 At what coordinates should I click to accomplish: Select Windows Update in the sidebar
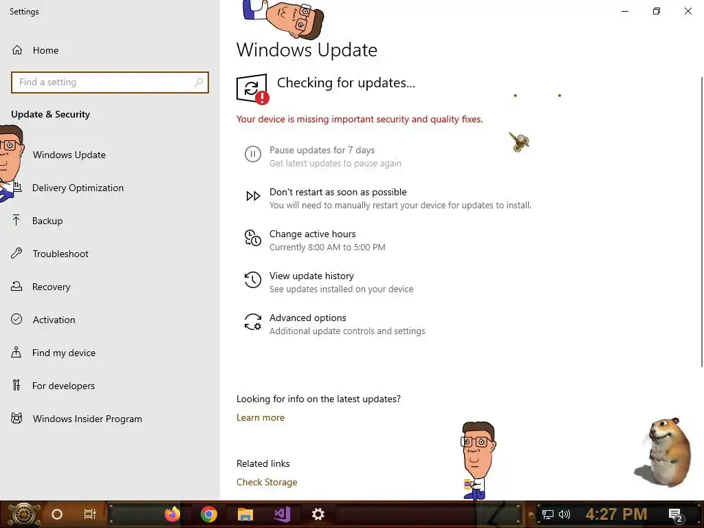pyautogui.click(x=110, y=155)
